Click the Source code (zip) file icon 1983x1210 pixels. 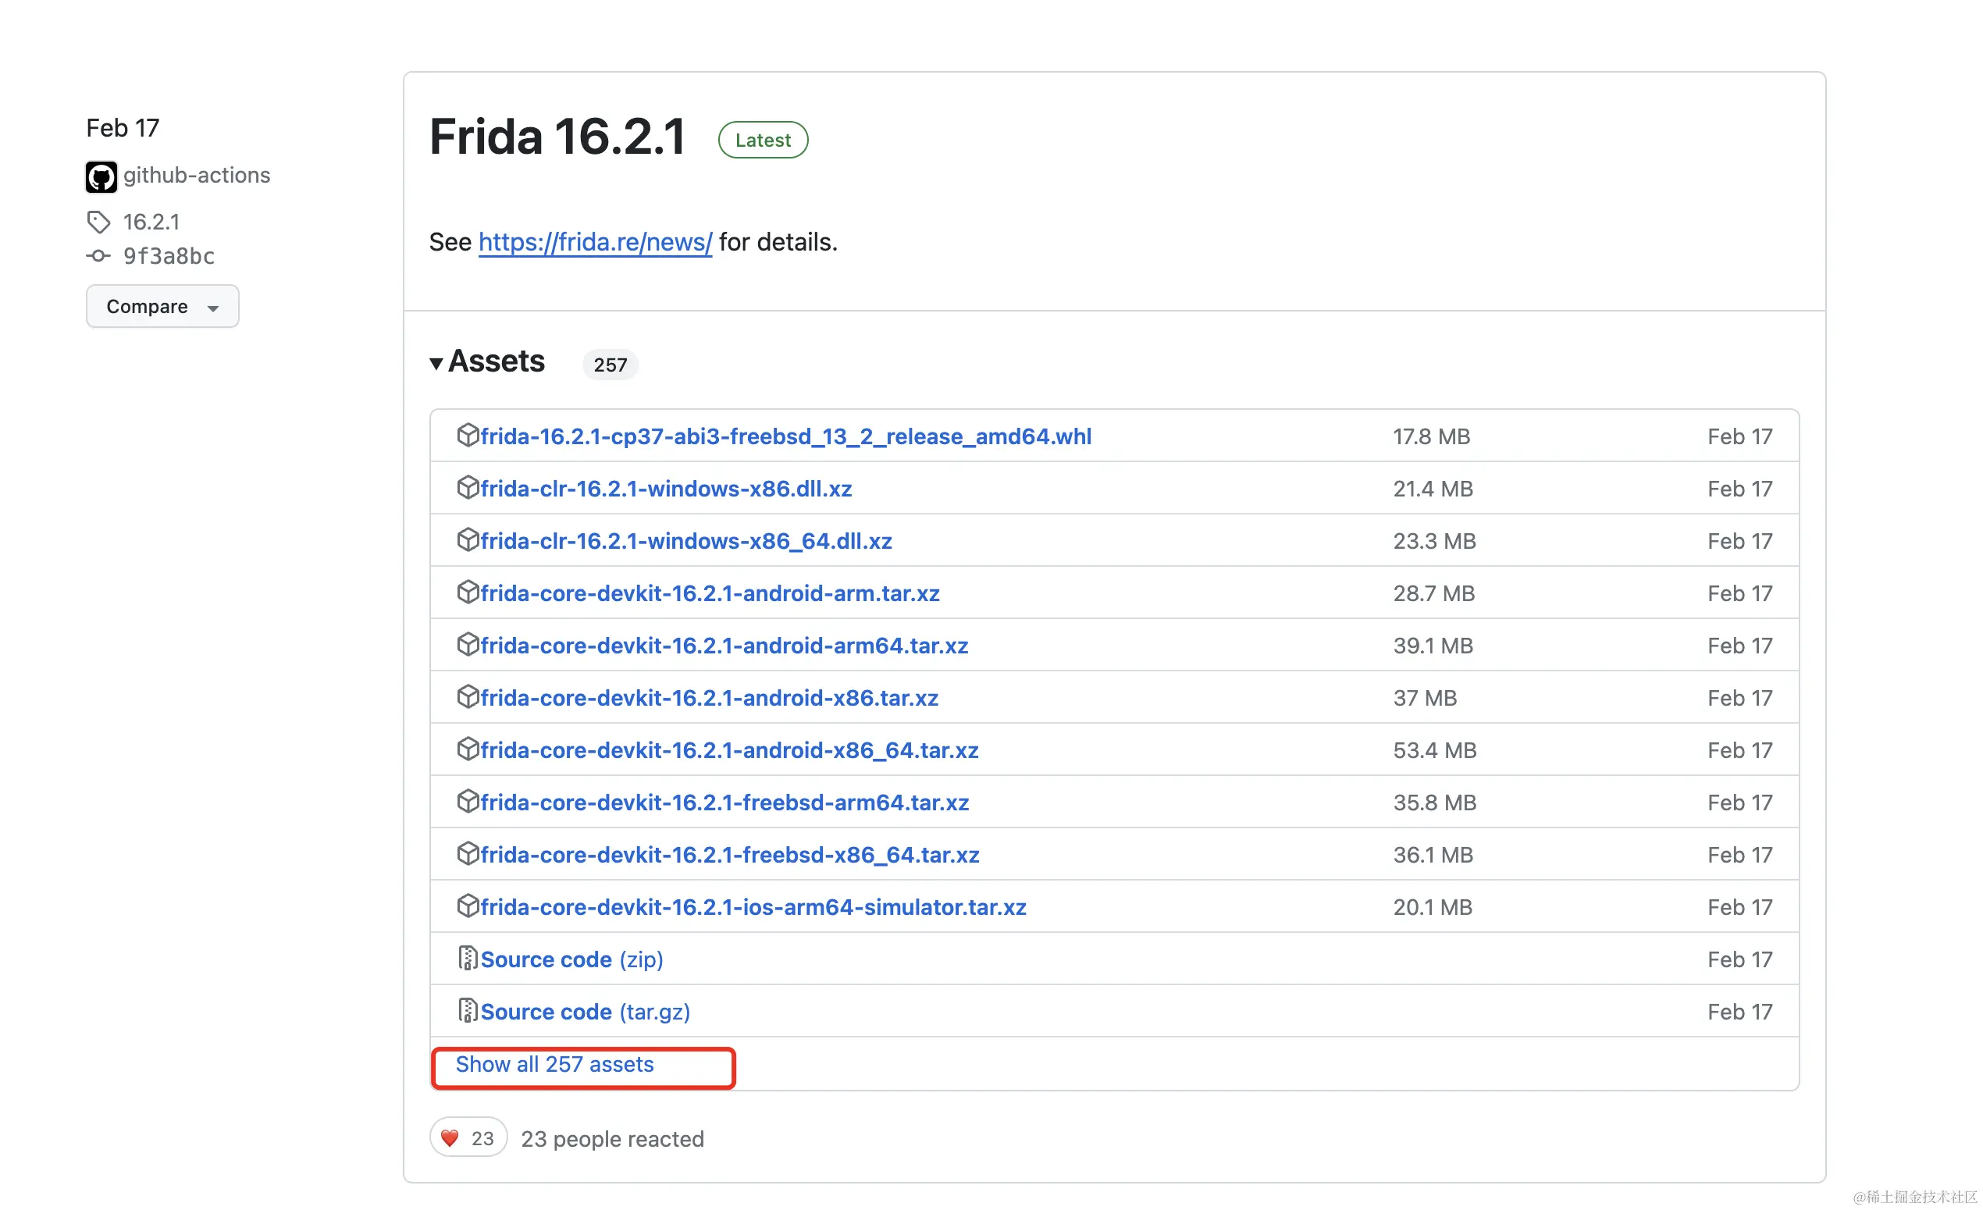tap(468, 958)
